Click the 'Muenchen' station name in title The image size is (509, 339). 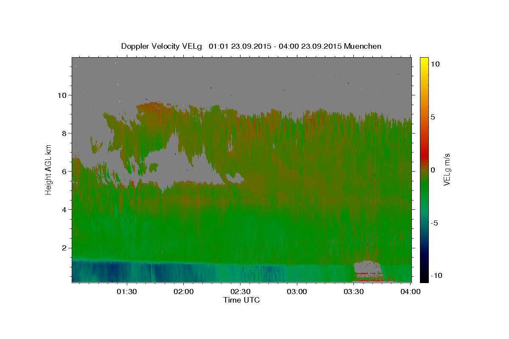point(363,46)
